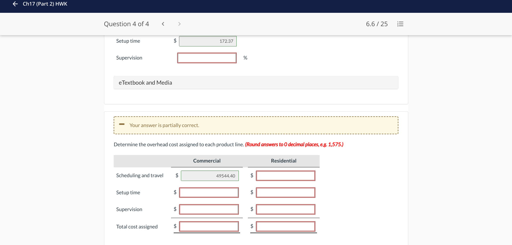Viewport: 512px width, 245px height.
Task: Go back using the arrow beside Ch17 (Part 2) HWK
Action: pyautogui.click(x=15, y=4)
